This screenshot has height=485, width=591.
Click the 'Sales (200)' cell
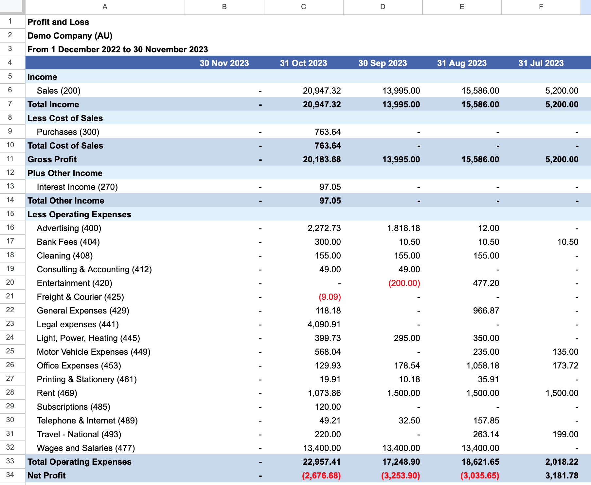105,91
